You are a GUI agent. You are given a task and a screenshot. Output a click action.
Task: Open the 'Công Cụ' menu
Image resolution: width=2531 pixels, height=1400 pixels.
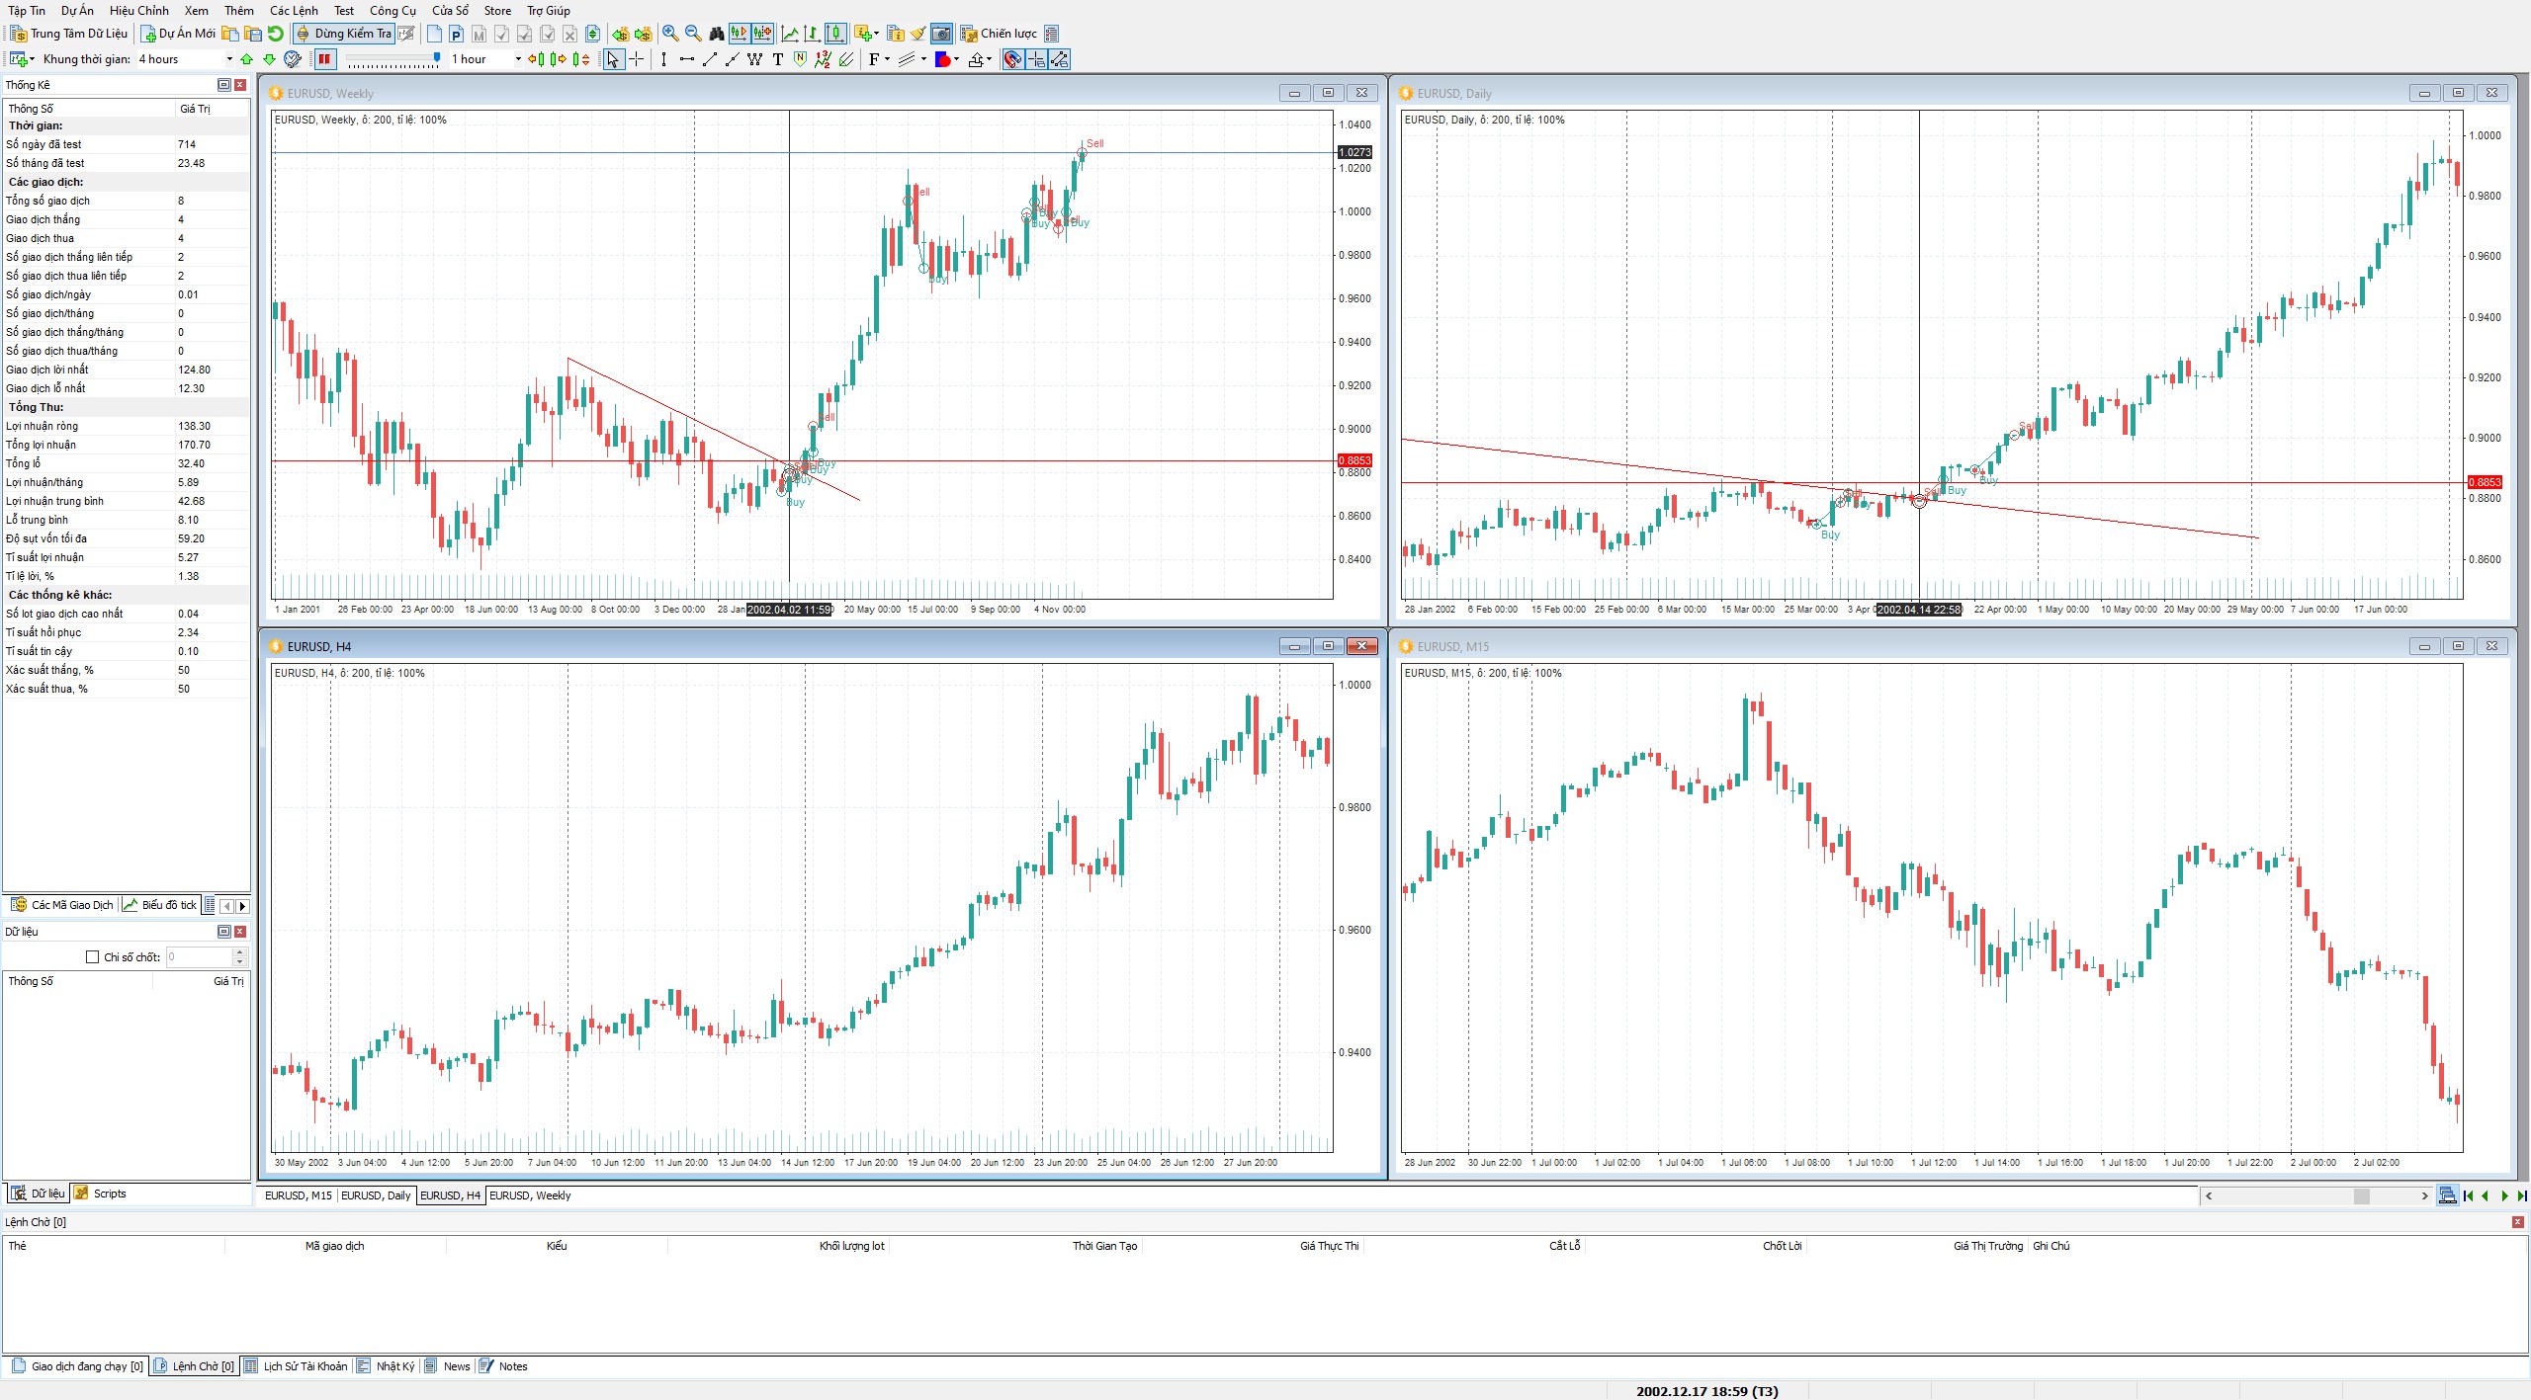[x=393, y=11]
